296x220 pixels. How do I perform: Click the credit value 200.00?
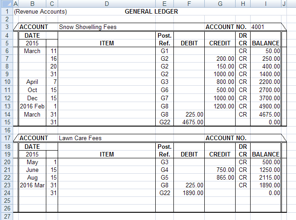(225, 59)
